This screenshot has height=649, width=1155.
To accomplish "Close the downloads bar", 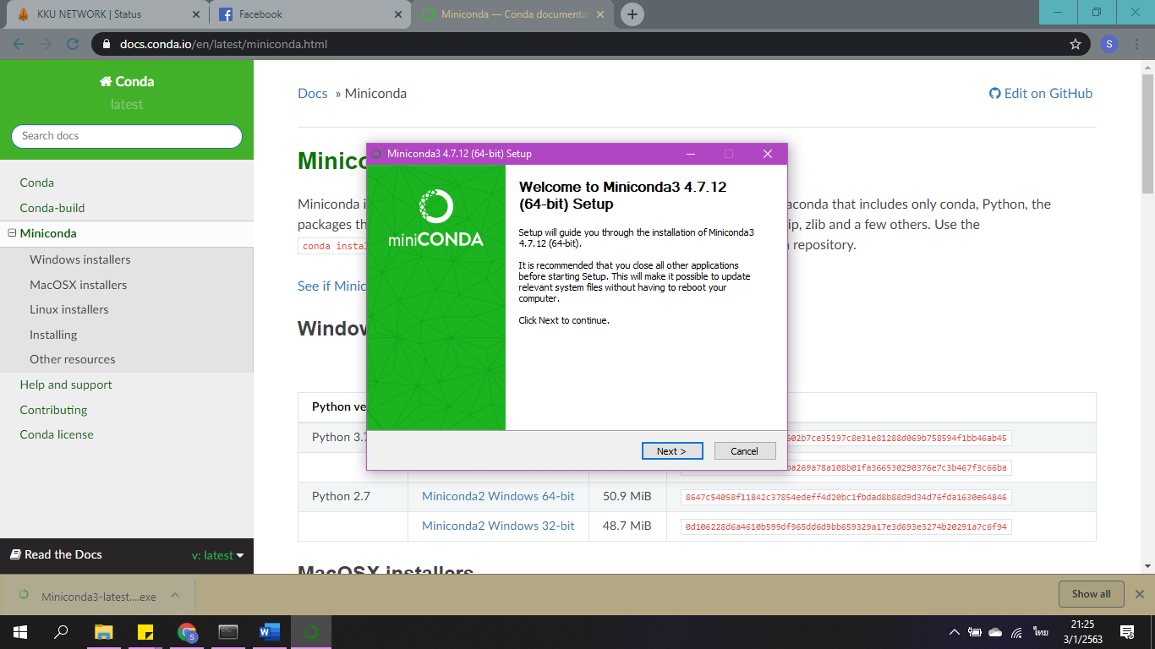I will click(x=1139, y=594).
